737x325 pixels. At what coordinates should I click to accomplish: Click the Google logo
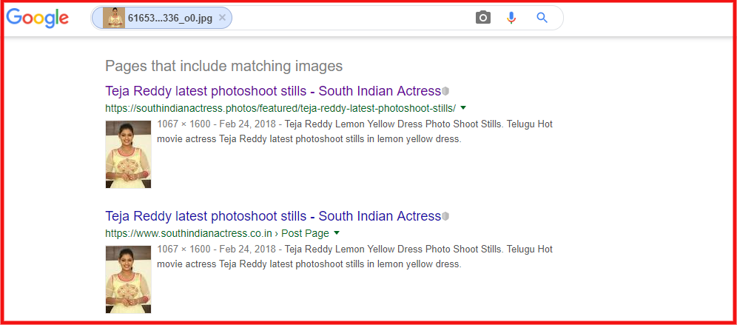click(x=37, y=18)
